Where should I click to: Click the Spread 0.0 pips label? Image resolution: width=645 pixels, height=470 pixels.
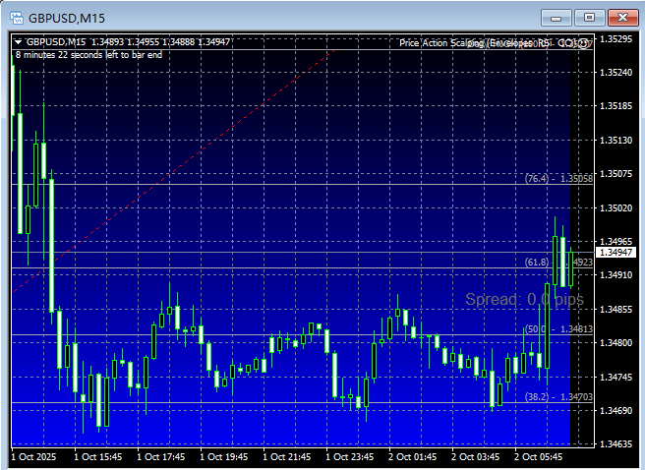[x=524, y=299]
